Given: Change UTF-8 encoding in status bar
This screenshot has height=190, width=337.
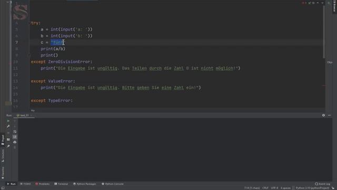Looking at the screenshot, I should click(274, 188).
